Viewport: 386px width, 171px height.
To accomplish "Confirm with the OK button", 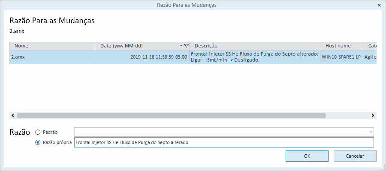I will 307,156.
